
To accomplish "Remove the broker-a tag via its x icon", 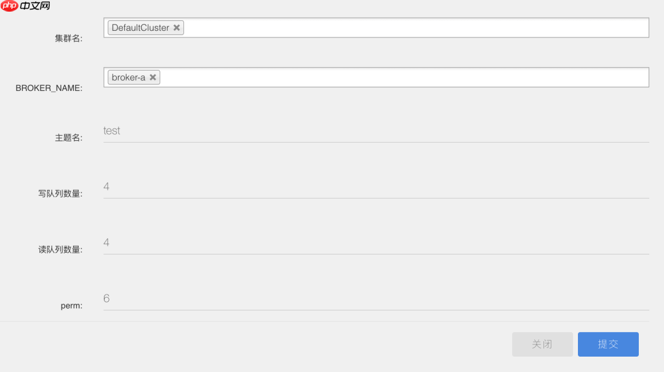I will [x=153, y=77].
